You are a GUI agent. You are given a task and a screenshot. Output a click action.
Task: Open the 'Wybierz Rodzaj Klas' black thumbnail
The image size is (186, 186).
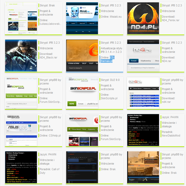point(143,130)
